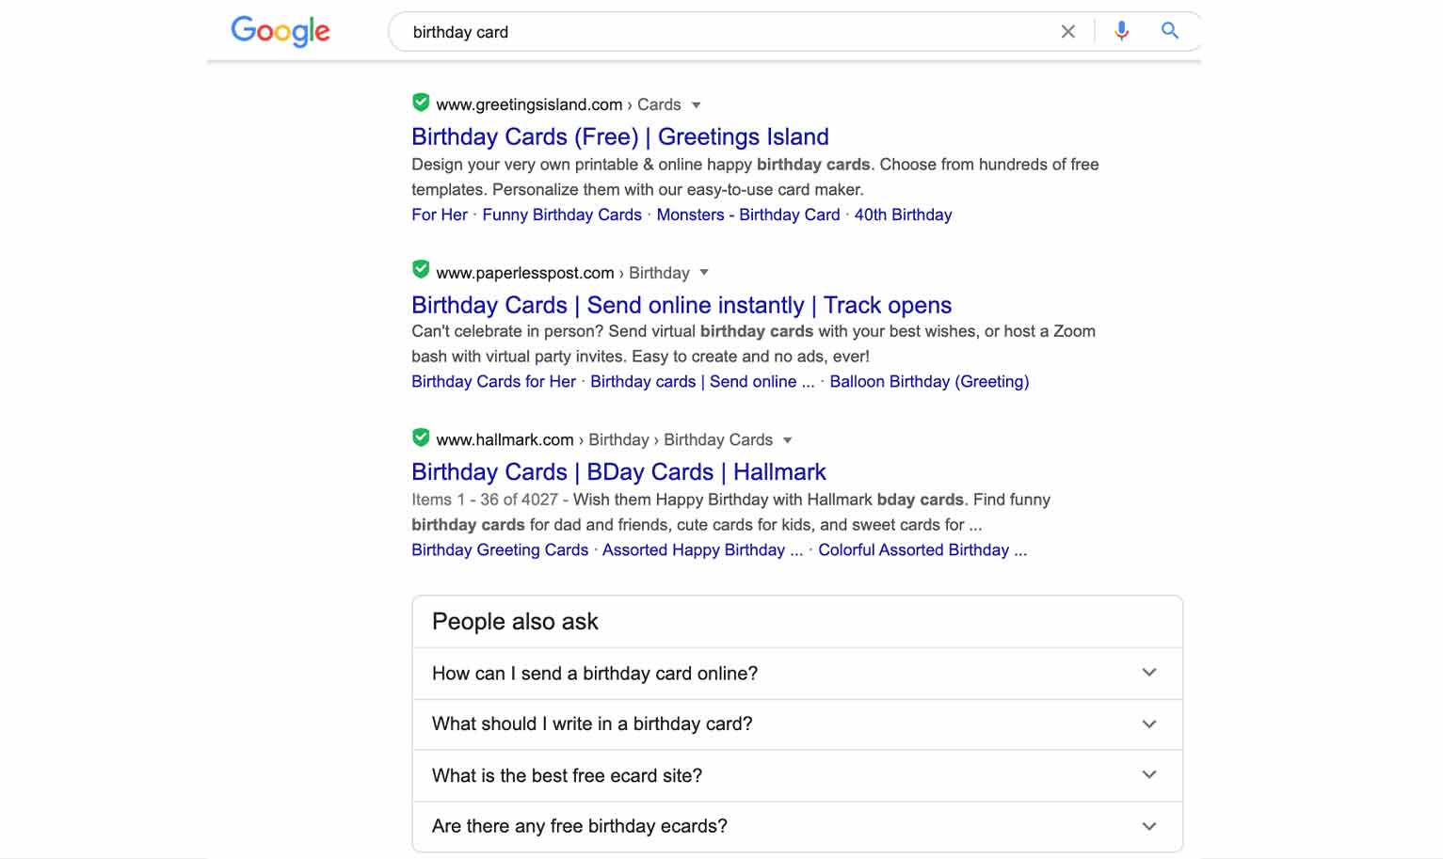Follow the "Birthday Cards for Her" sitelink
This screenshot has width=1443, height=859.
tap(493, 381)
